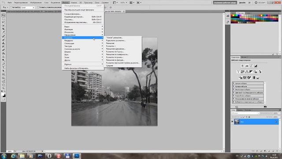This screenshot has height=159, width=282.
Task: Select the Eraser tool
Action: click(3, 50)
